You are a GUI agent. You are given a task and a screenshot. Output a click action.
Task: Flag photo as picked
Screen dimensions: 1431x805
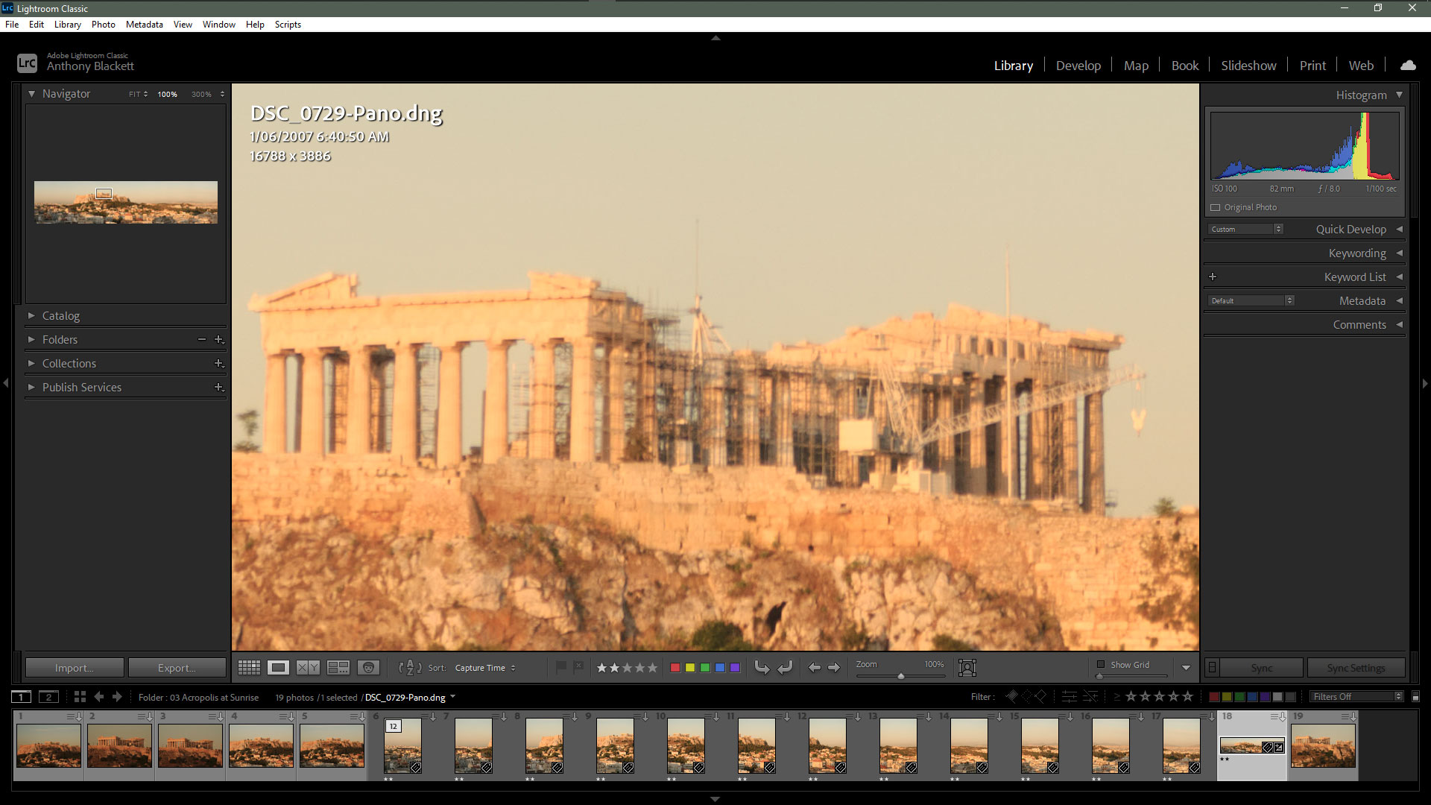coord(560,667)
